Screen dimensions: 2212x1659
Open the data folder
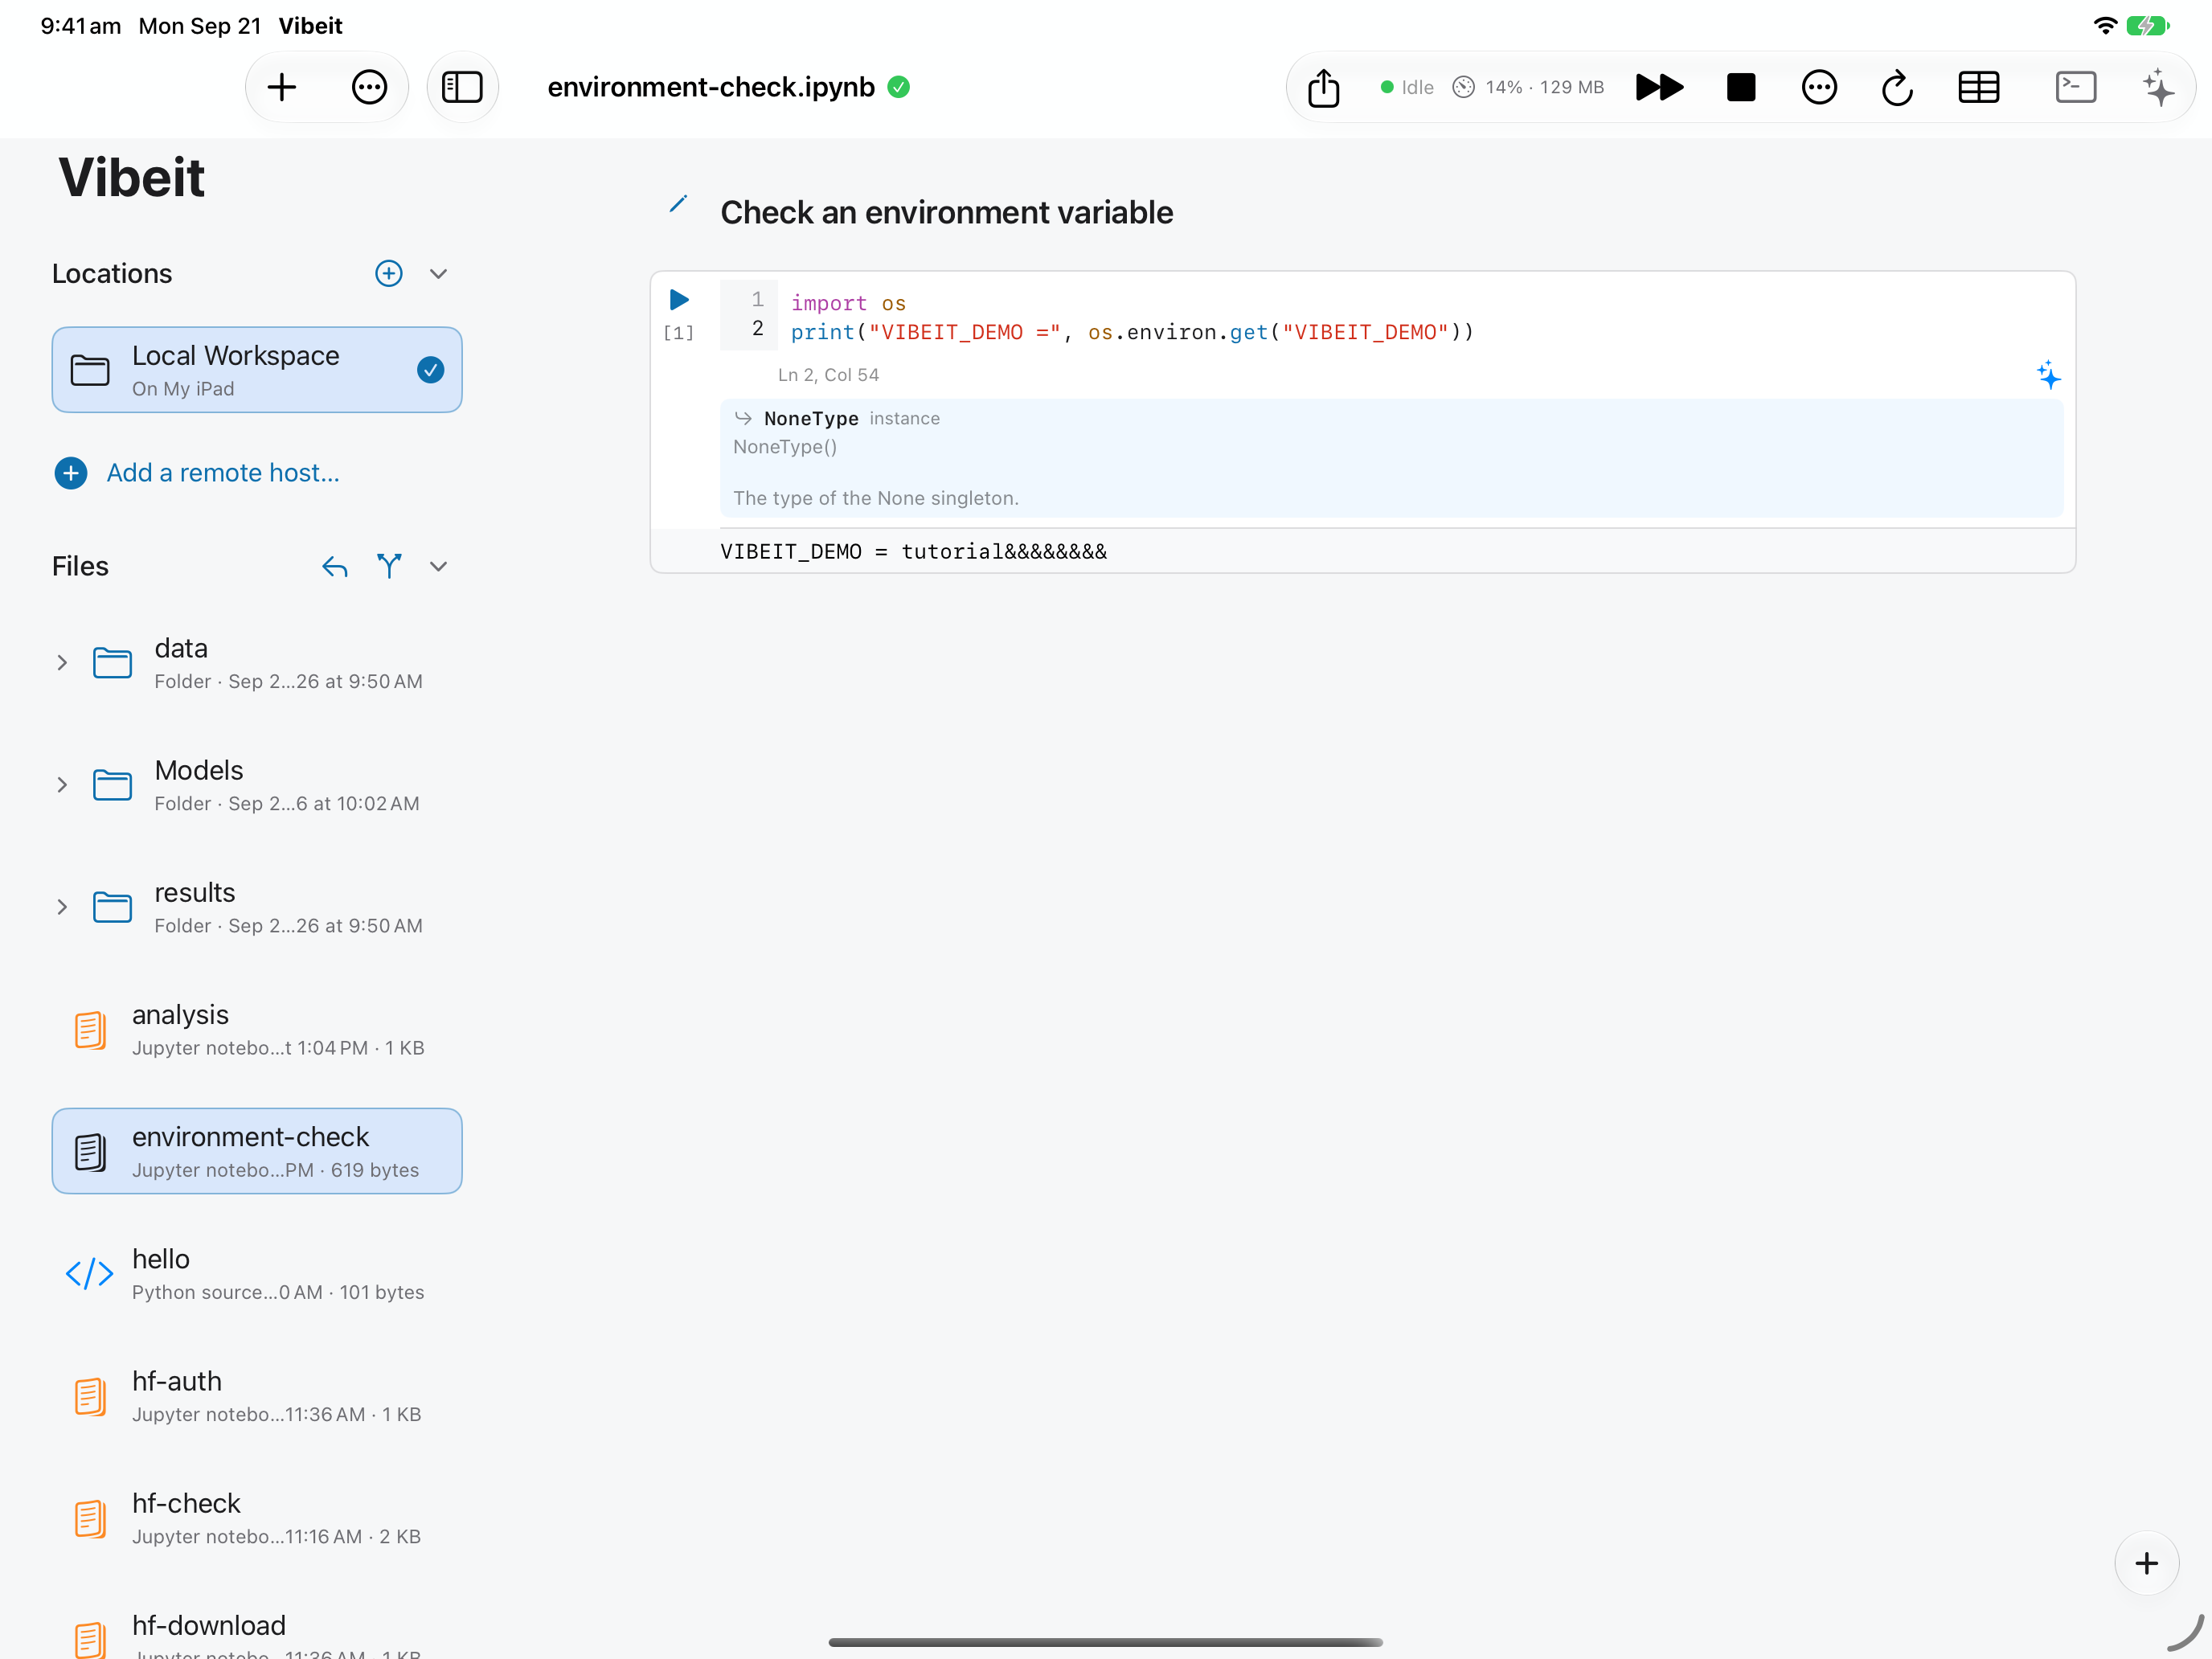click(257, 662)
